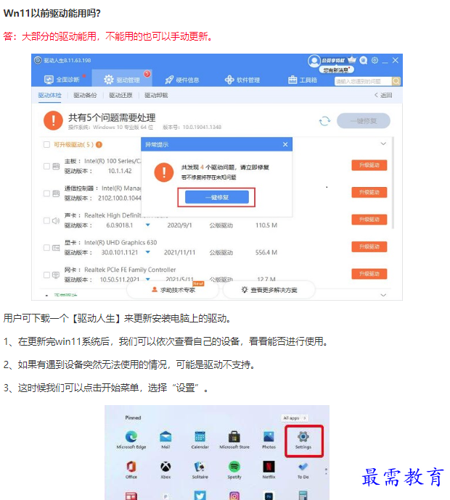Launch the Solitaire app icon
Viewport: 450px width, 500px height.
click(x=200, y=467)
